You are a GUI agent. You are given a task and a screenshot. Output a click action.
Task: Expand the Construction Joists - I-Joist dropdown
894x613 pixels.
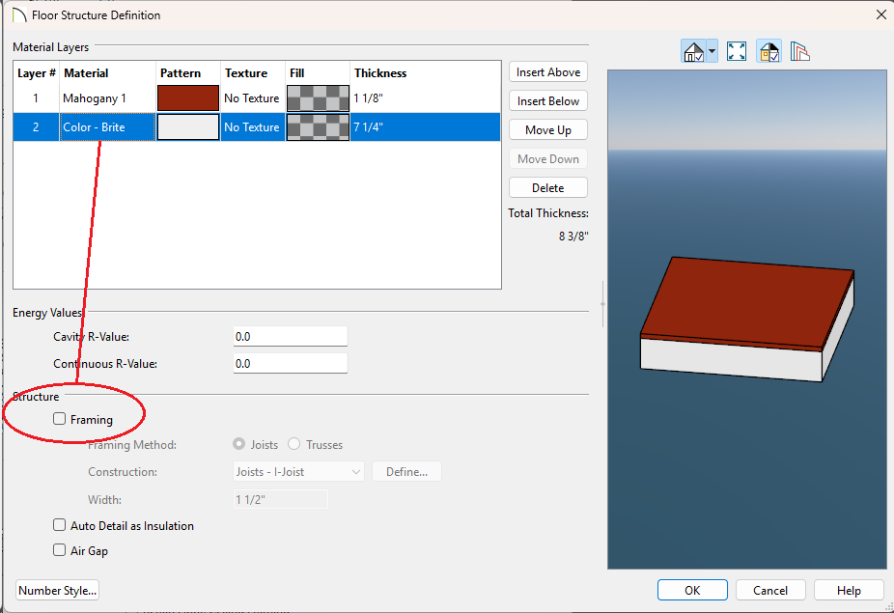pos(356,472)
